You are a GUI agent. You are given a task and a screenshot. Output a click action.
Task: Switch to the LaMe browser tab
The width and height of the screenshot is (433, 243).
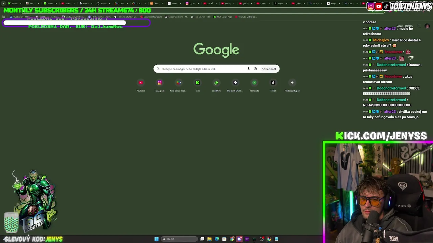click(x=175, y=3)
